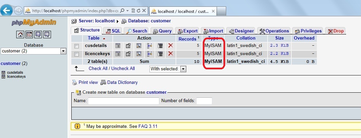This screenshot has width=361, height=138.
Task: Click the Uncheck All link
Action: point(123,69)
